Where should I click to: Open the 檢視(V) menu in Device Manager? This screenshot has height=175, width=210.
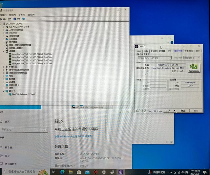coord(22,15)
